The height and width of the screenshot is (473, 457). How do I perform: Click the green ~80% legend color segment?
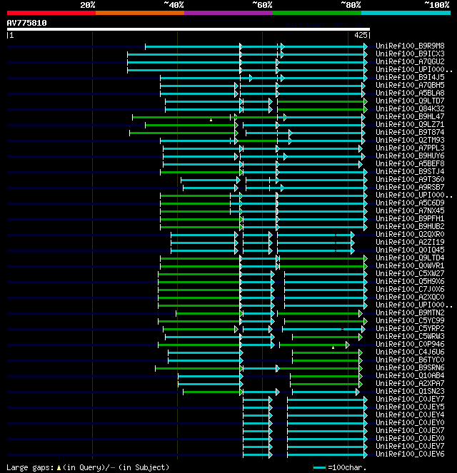pyautogui.click(x=317, y=13)
